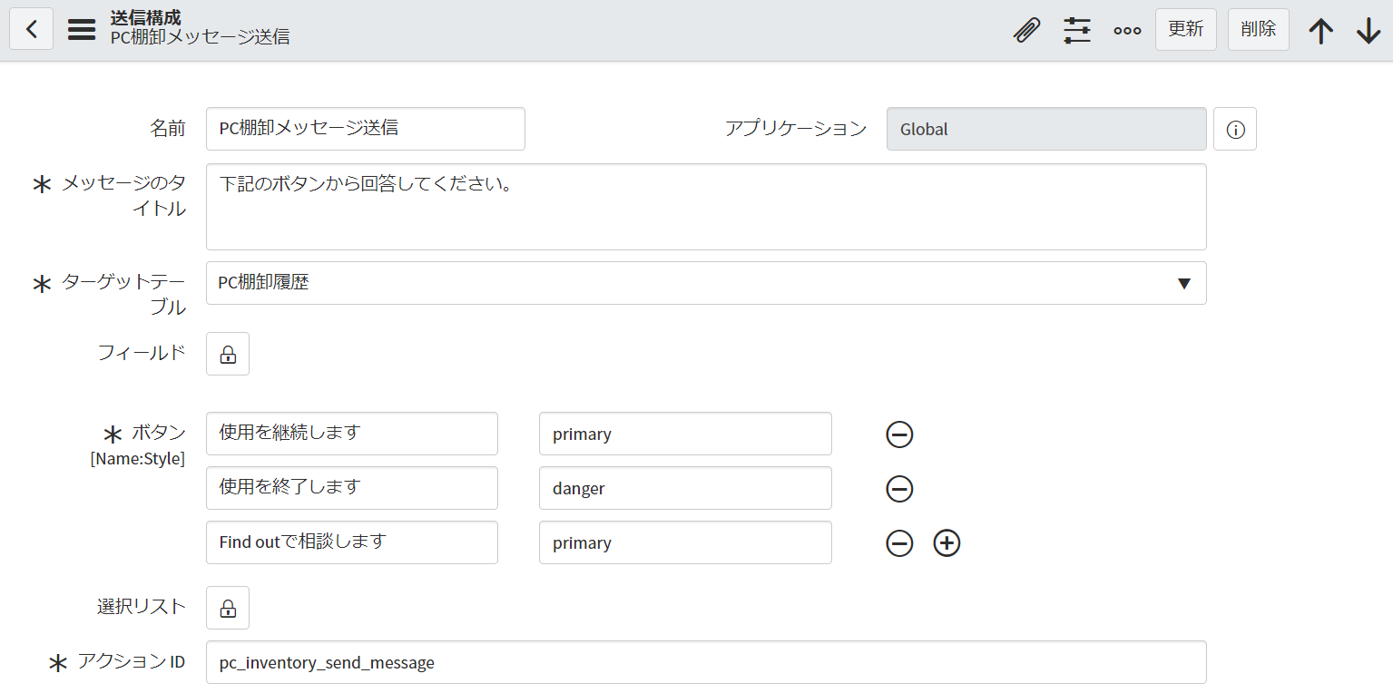This screenshot has height=693, width=1393.
Task: Open the hamburger context menu icon
Action: coord(82,29)
